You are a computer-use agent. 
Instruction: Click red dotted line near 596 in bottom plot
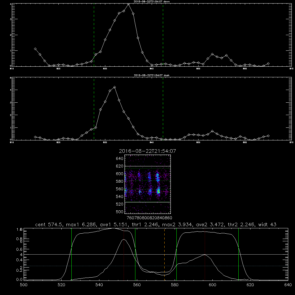pyautogui.click(x=205, y=254)
